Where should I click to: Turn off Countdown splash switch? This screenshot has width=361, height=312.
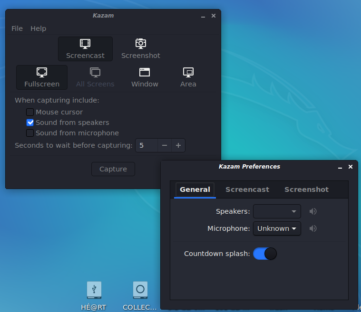coord(265,254)
